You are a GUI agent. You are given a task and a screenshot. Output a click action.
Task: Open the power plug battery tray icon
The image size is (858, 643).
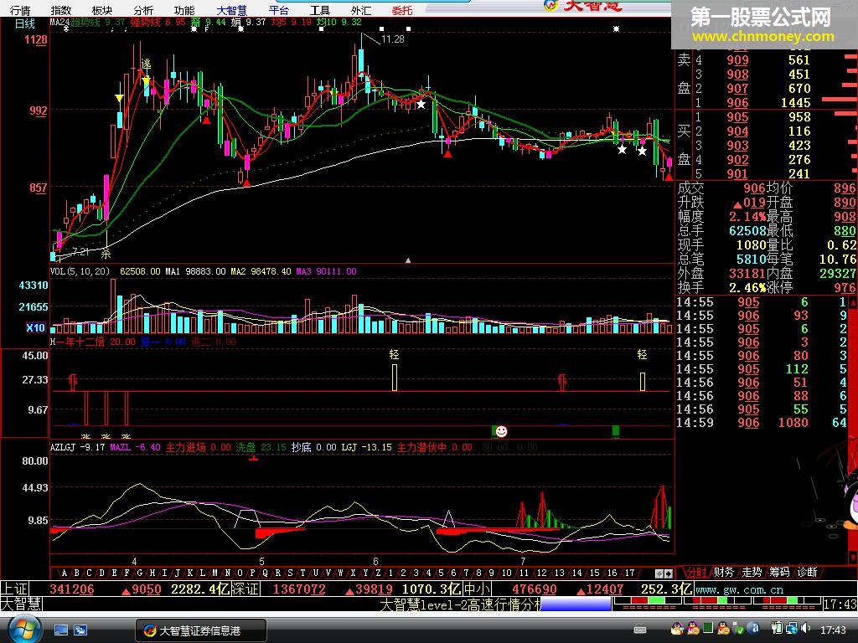[777, 628]
